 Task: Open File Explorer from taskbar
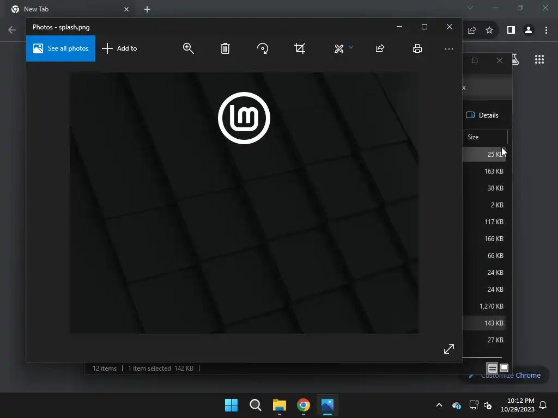(280, 405)
